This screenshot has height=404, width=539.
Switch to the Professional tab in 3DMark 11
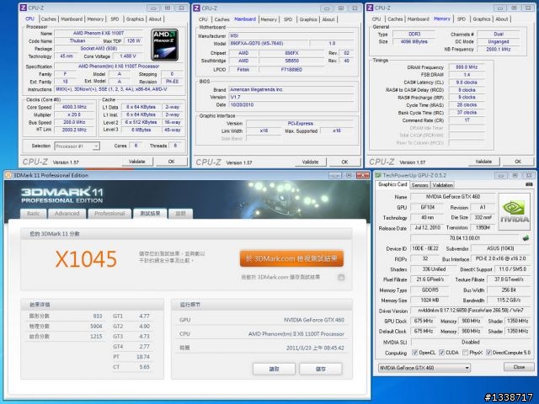[109, 213]
